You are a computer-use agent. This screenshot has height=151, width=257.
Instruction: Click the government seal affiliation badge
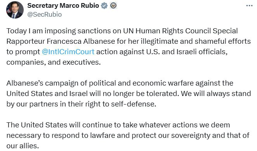point(113,5)
